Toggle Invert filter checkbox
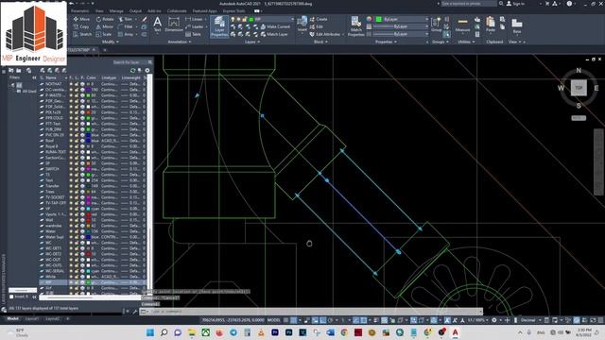This screenshot has height=340, width=605. (x=11, y=297)
